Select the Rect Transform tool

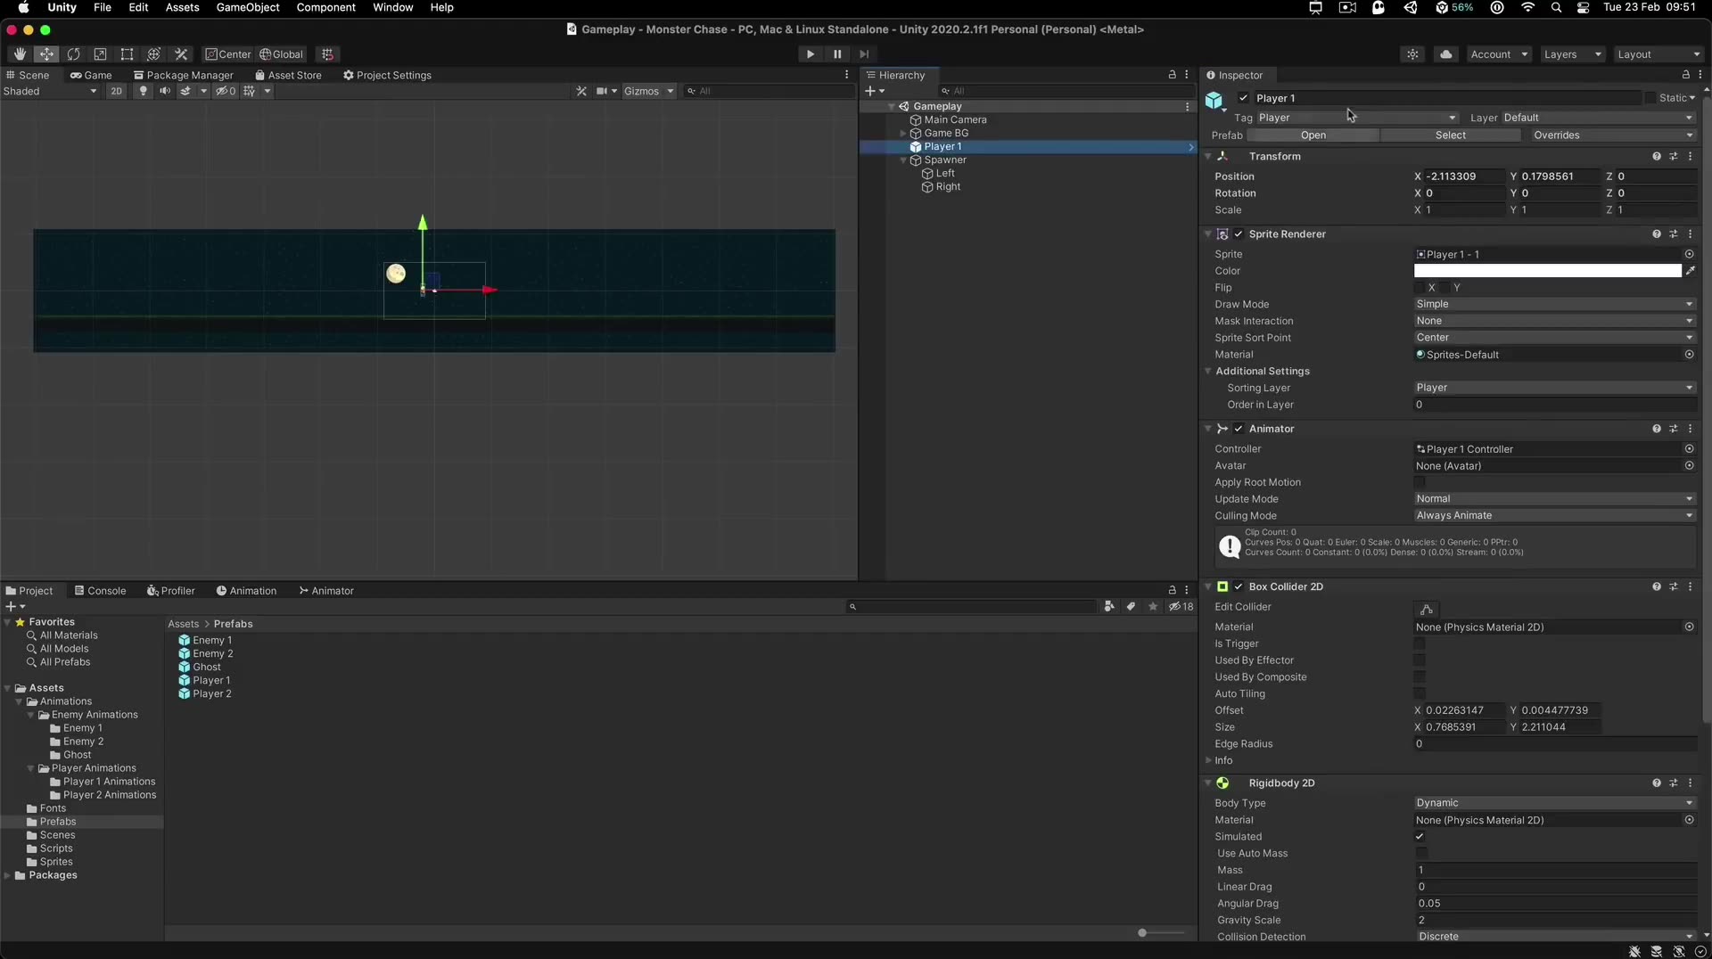127,54
